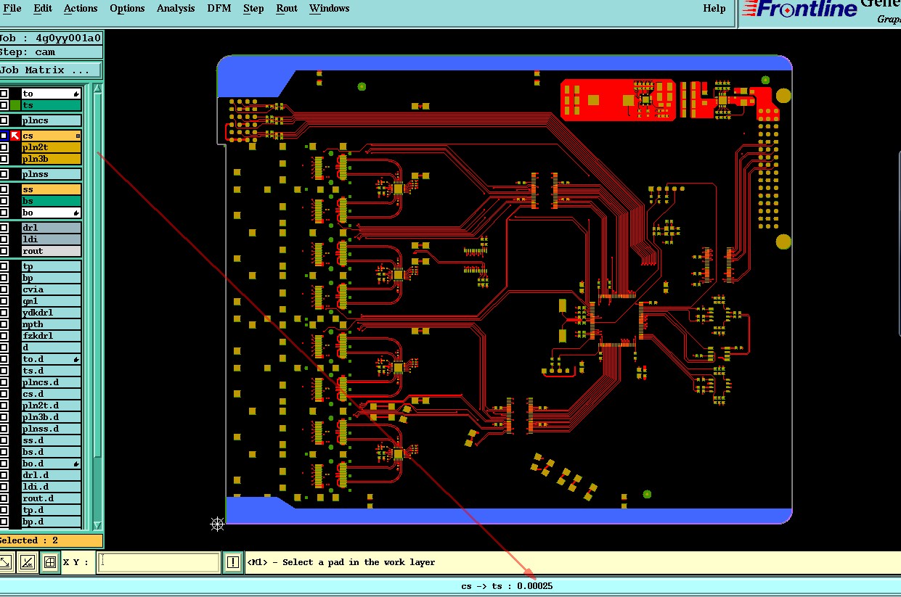Image resolution: width=901 pixels, height=597 pixels.
Task: Click the hand icon on the to layer row
Action: 76,94
